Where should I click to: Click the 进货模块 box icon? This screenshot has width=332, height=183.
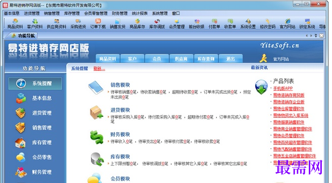tap(97, 113)
